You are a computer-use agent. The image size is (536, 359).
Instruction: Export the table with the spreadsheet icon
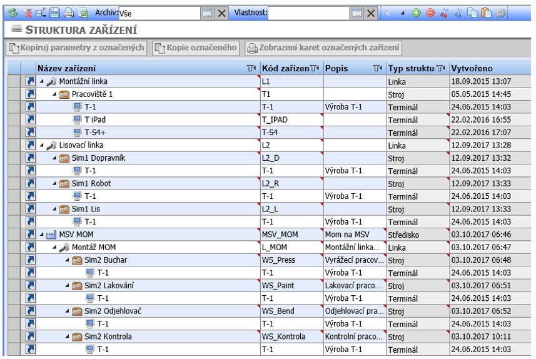tap(83, 13)
